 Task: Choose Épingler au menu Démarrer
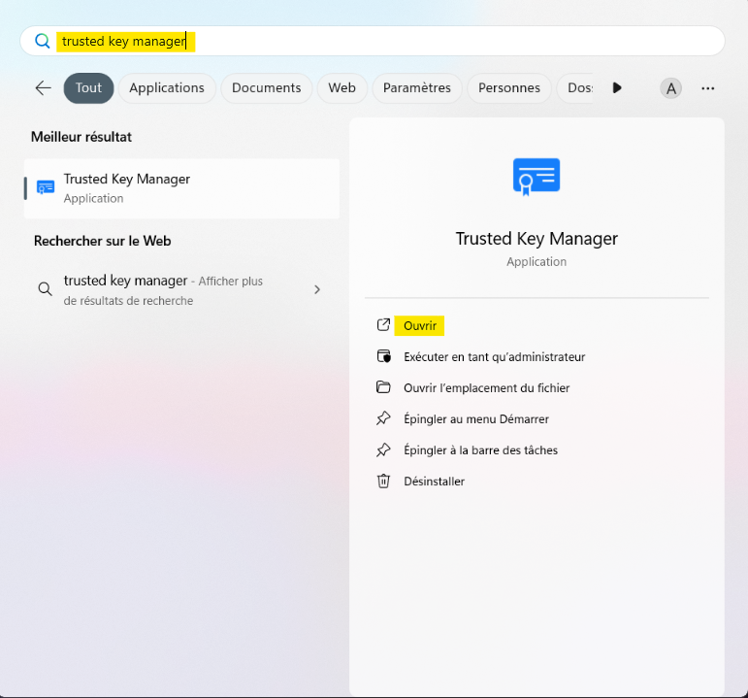click(x=475, y=418)
